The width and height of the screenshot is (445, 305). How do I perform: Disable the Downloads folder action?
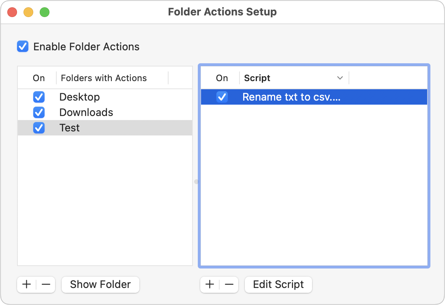(x=39, y=112)
